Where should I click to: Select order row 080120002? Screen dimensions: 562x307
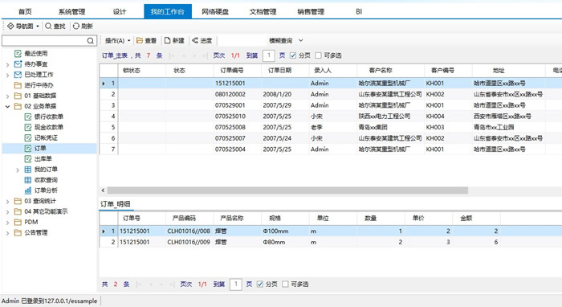331,94
